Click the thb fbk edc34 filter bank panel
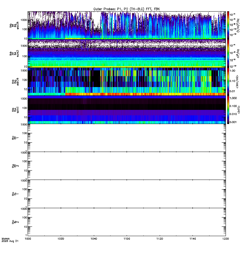Screen dimensions: 241x257 [127, 82]
